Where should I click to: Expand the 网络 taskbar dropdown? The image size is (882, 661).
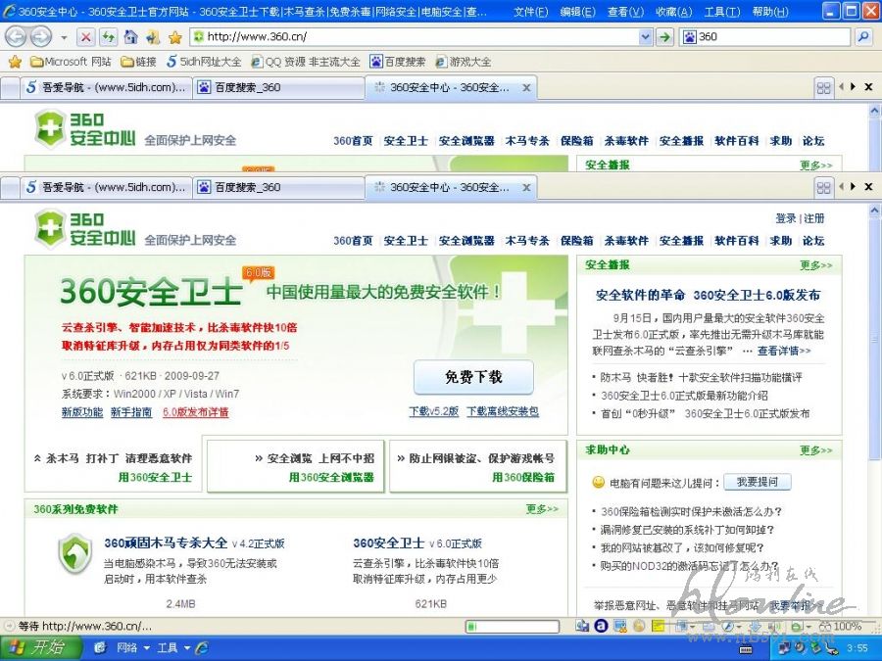[x=147, y=648]
